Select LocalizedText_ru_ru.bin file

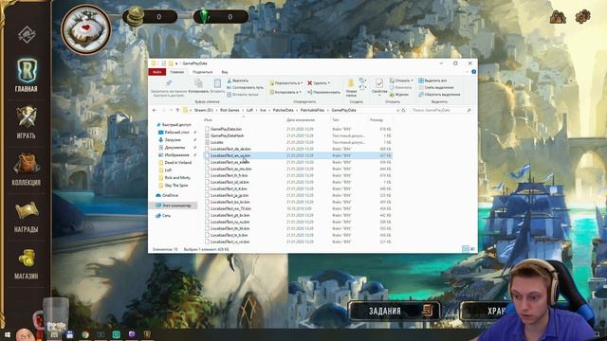coord(230,222)
